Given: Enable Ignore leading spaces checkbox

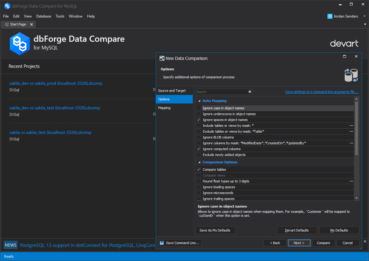Looking at the screenshot, I should [x=199, y=187].
